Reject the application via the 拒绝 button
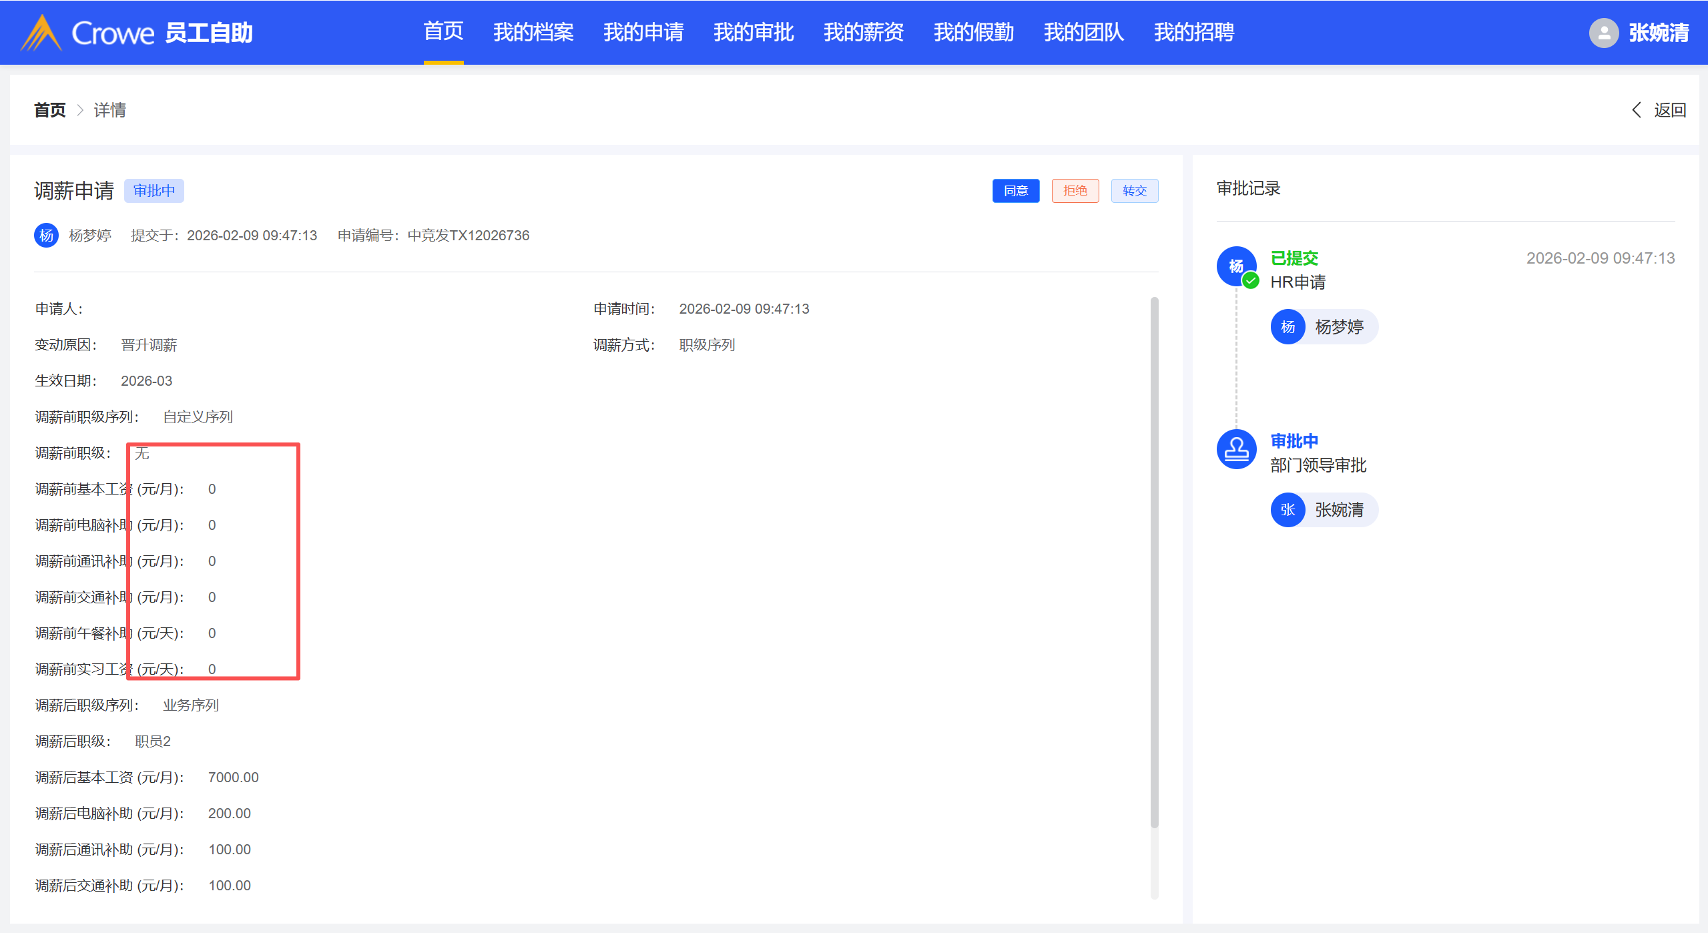Screen dimensions: 1708x933 (1075, 191)
